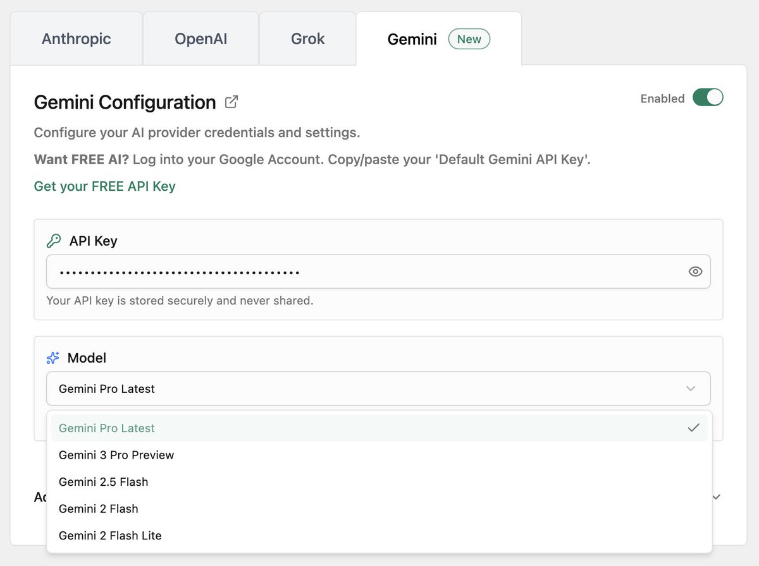
Task: Click the chevron on the Model selector
Action: point(691,389)
